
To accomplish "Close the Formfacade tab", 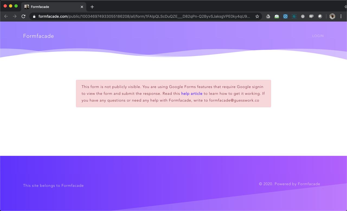I will click(x=82, y=7).
